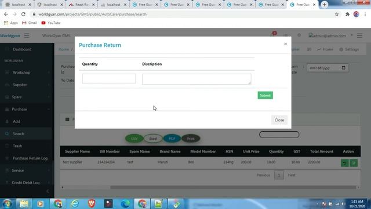This screenshot has height=209, width=371.
Task: Open the Add purchase page
Action: pos(16,121)
